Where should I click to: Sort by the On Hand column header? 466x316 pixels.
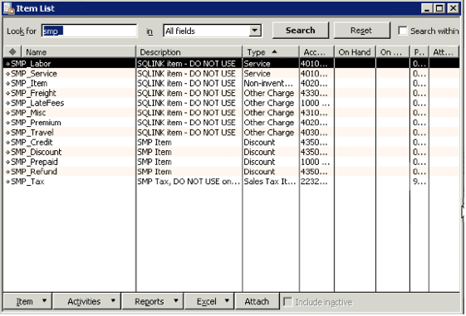(356, 52)
